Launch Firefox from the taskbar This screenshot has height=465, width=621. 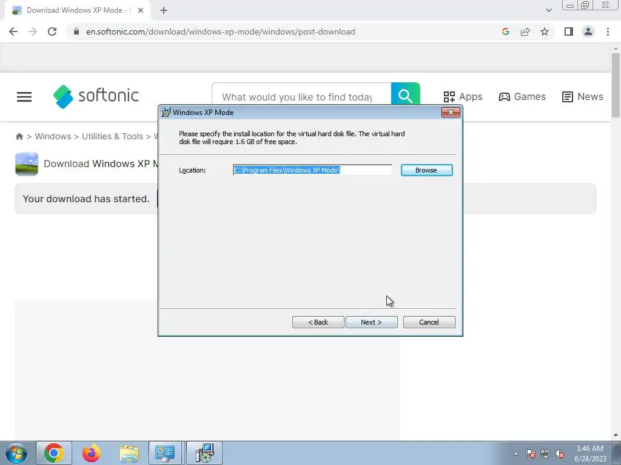[x=91, y=453]
